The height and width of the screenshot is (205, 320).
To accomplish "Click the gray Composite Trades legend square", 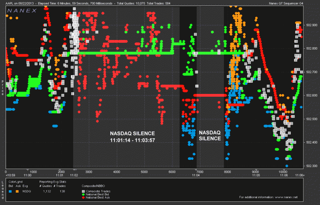I will point(83,191).
